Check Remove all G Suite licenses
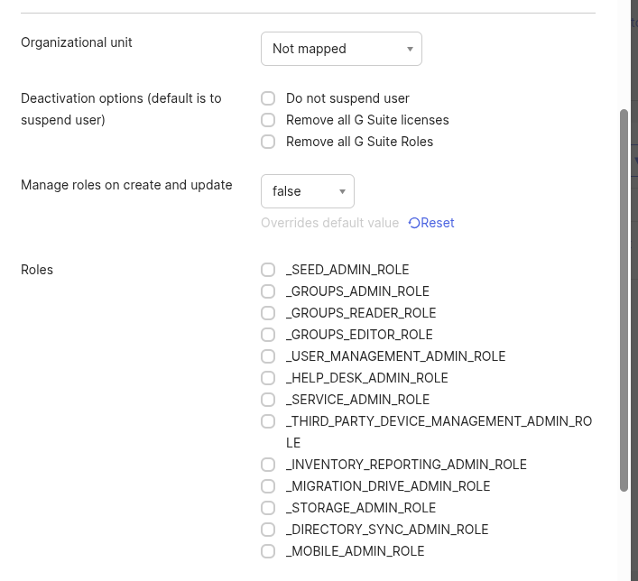Viewport: 638px width, 581px height. pos(268,120)
